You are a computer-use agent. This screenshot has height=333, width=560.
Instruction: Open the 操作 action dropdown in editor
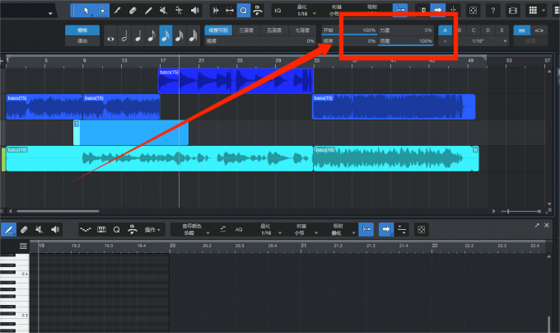coord(154,229)
